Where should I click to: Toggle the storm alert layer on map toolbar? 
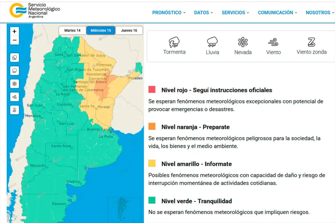[x=15, y=58]
